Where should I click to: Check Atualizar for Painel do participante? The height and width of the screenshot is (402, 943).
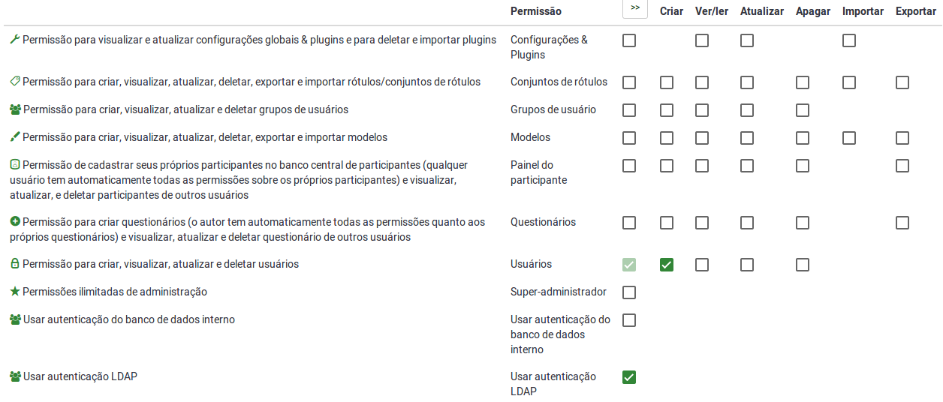point(747,166)
